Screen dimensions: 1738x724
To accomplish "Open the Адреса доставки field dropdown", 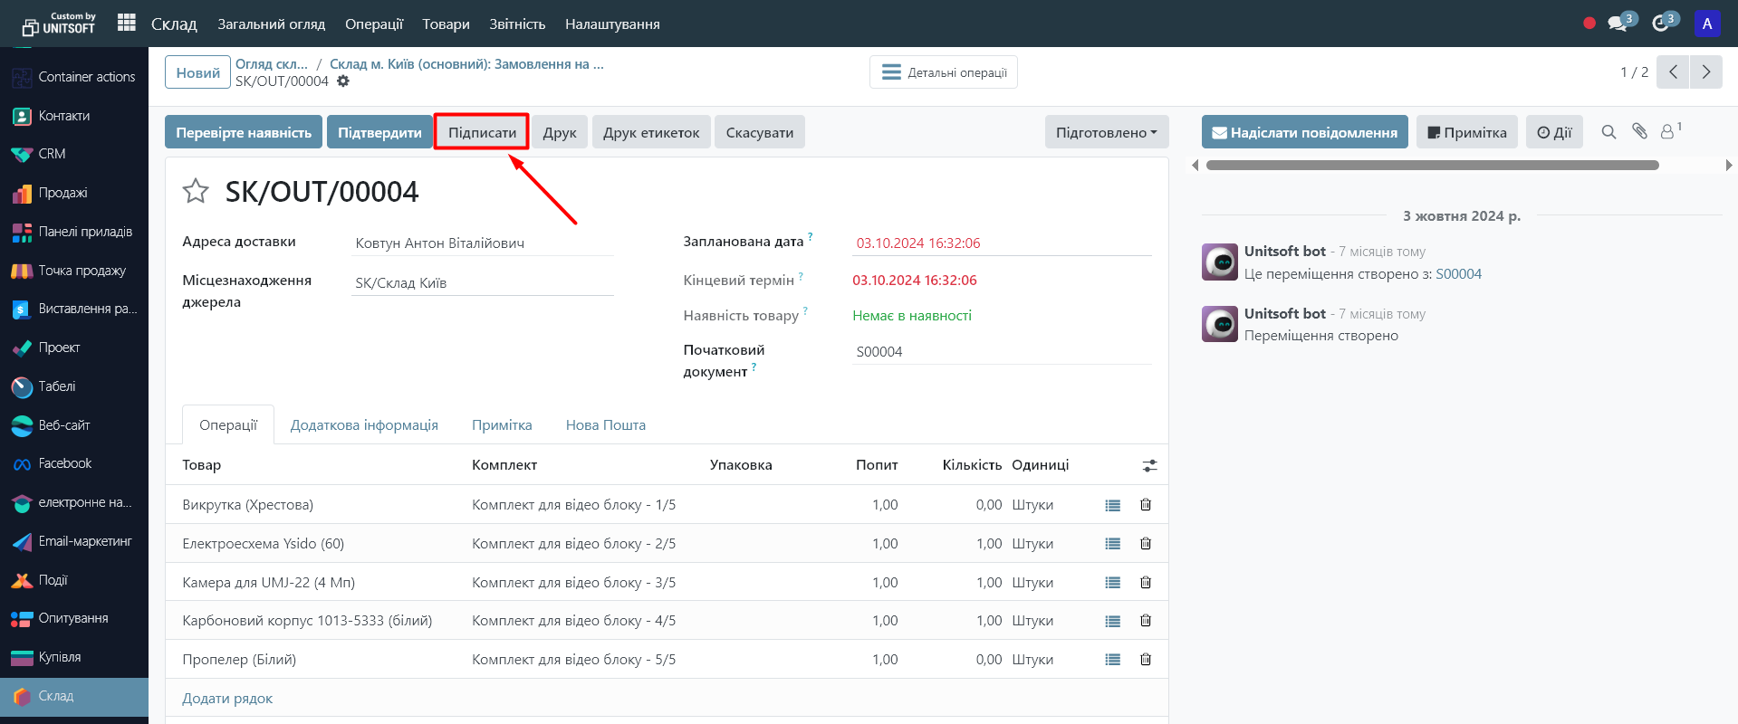I will 483,243.
